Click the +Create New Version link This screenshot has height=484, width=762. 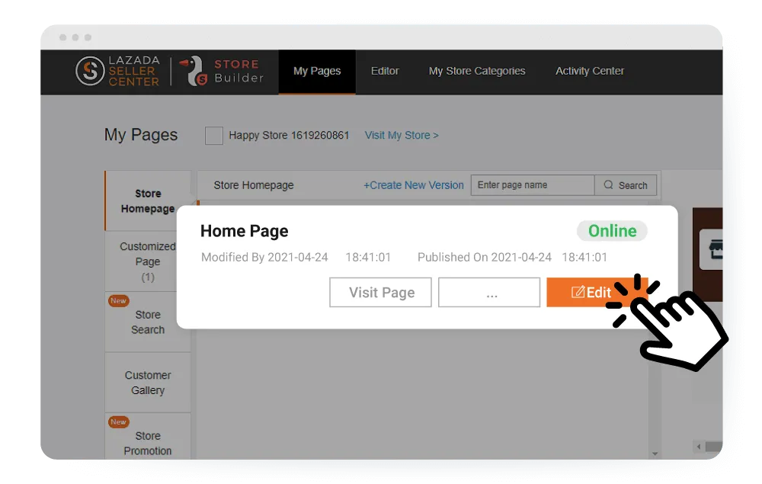click(x=413, y=185)
